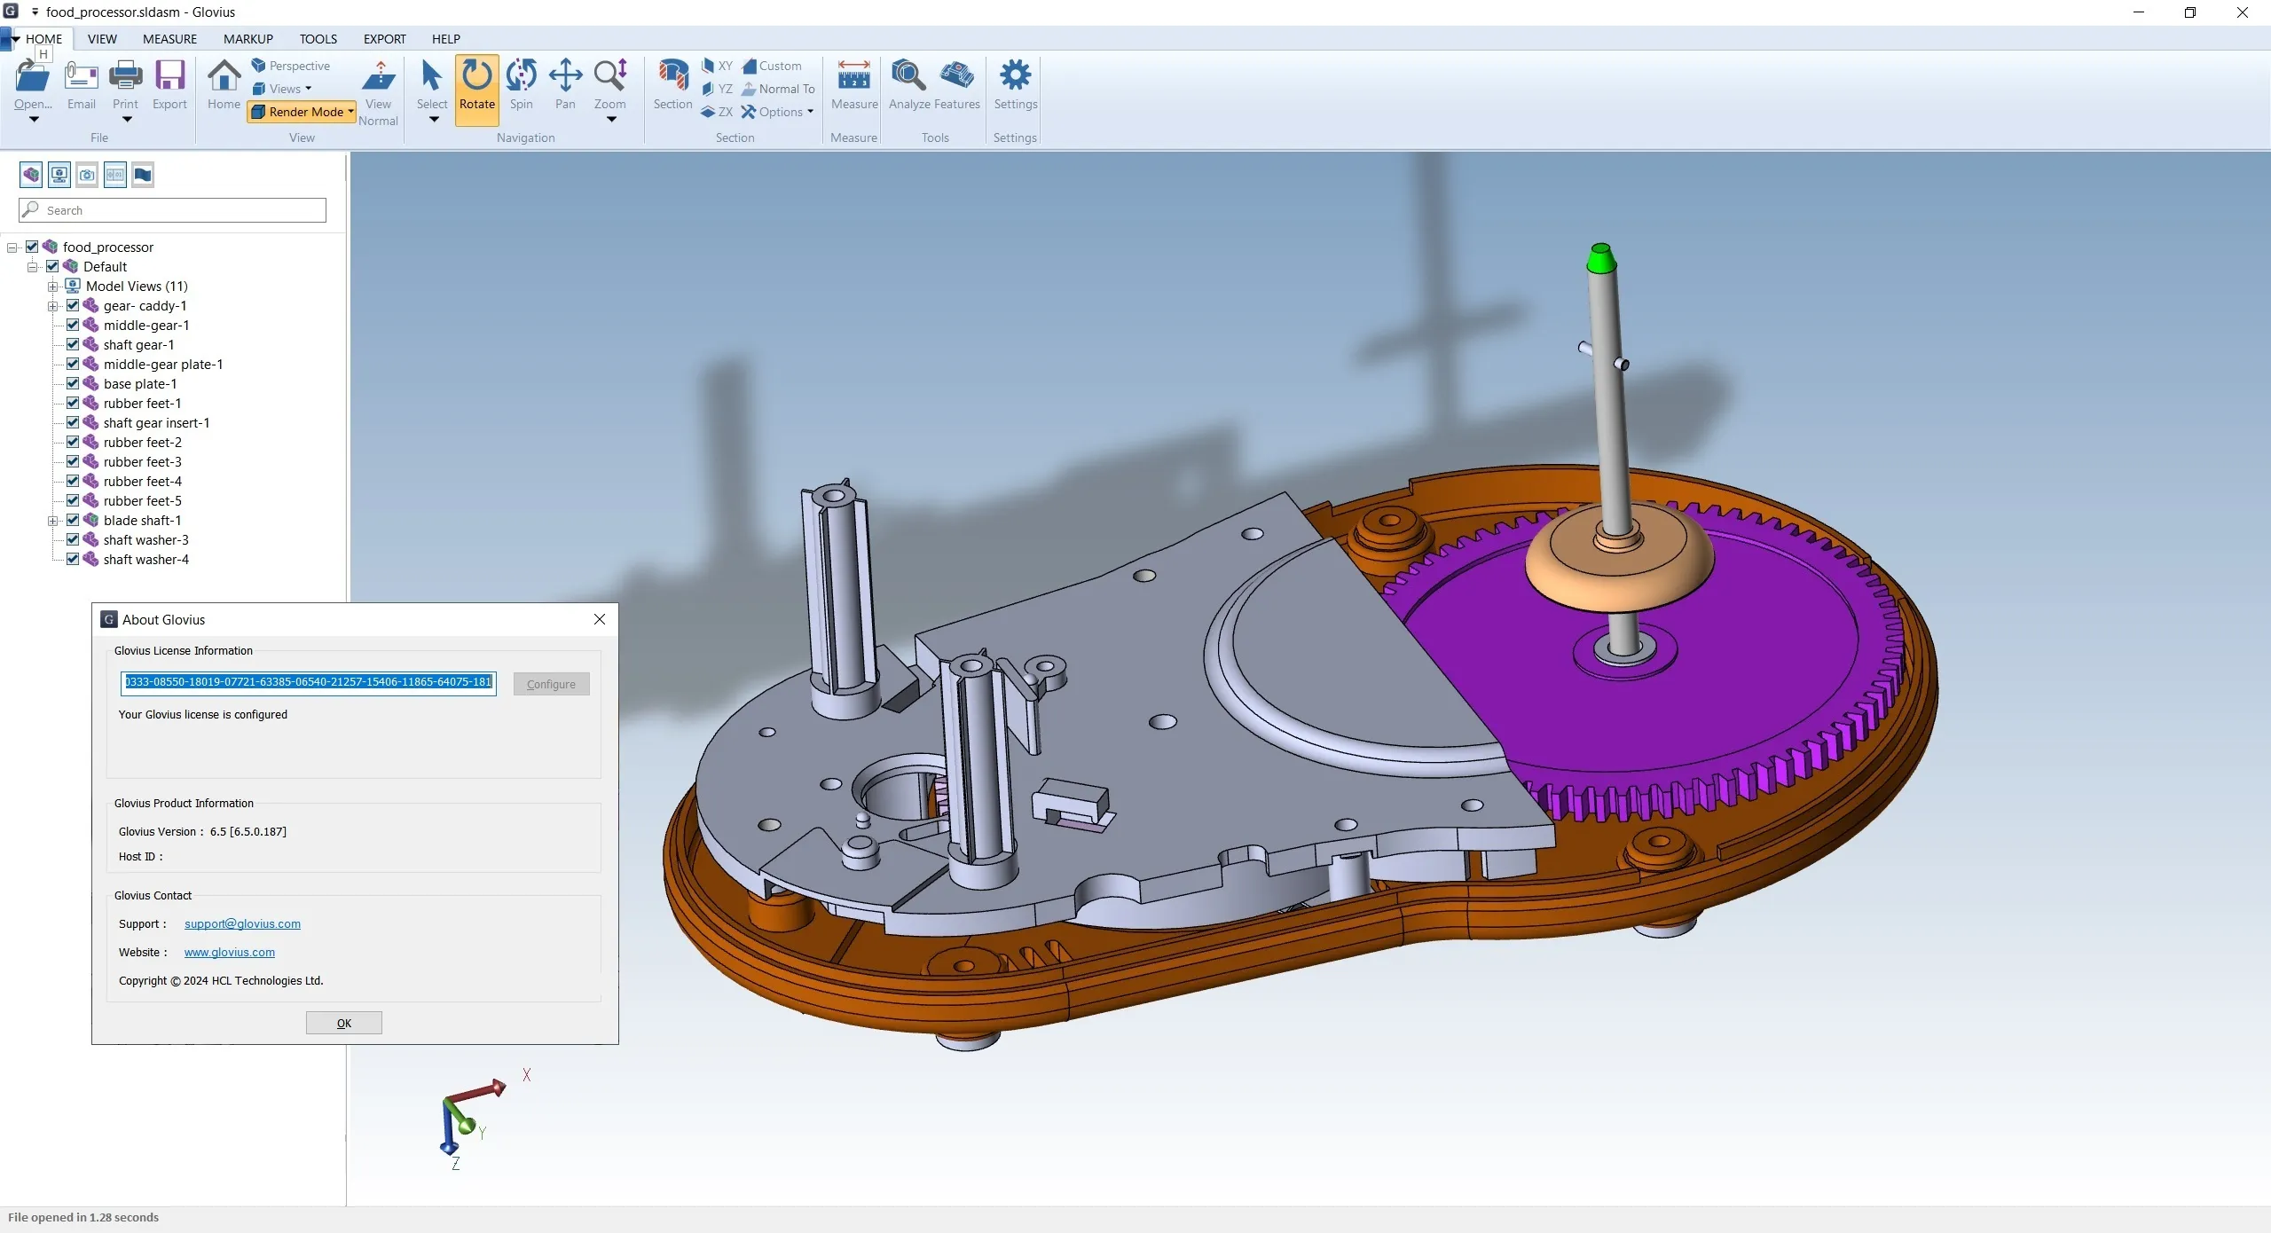Click the Search field in tree panel

point(172,210)
